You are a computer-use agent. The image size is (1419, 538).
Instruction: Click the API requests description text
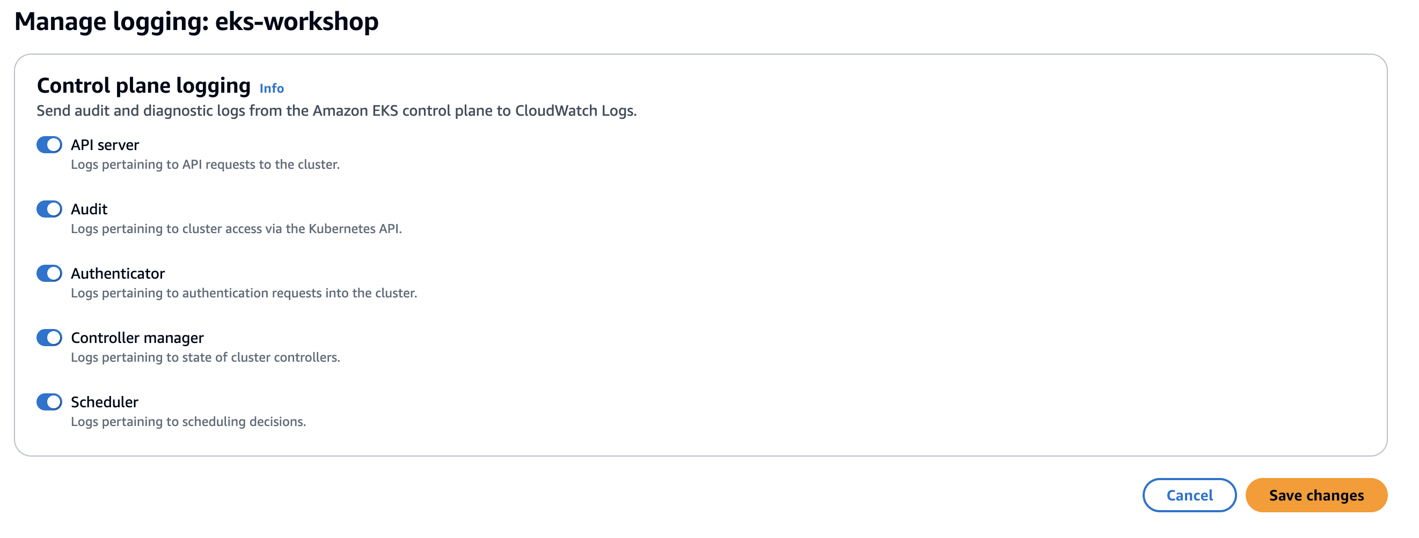tap(206, 165)
